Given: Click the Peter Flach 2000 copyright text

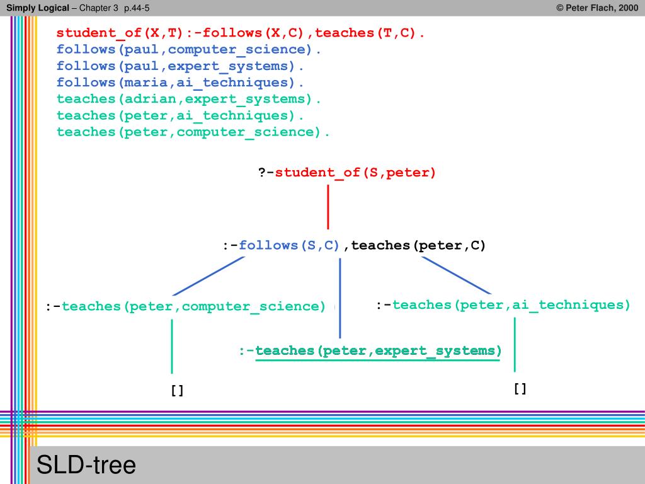Looking at the screenshot, I should 597,8.
